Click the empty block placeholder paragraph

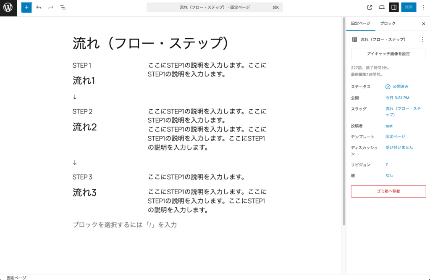pyautogui.click(x=125, y=225)
